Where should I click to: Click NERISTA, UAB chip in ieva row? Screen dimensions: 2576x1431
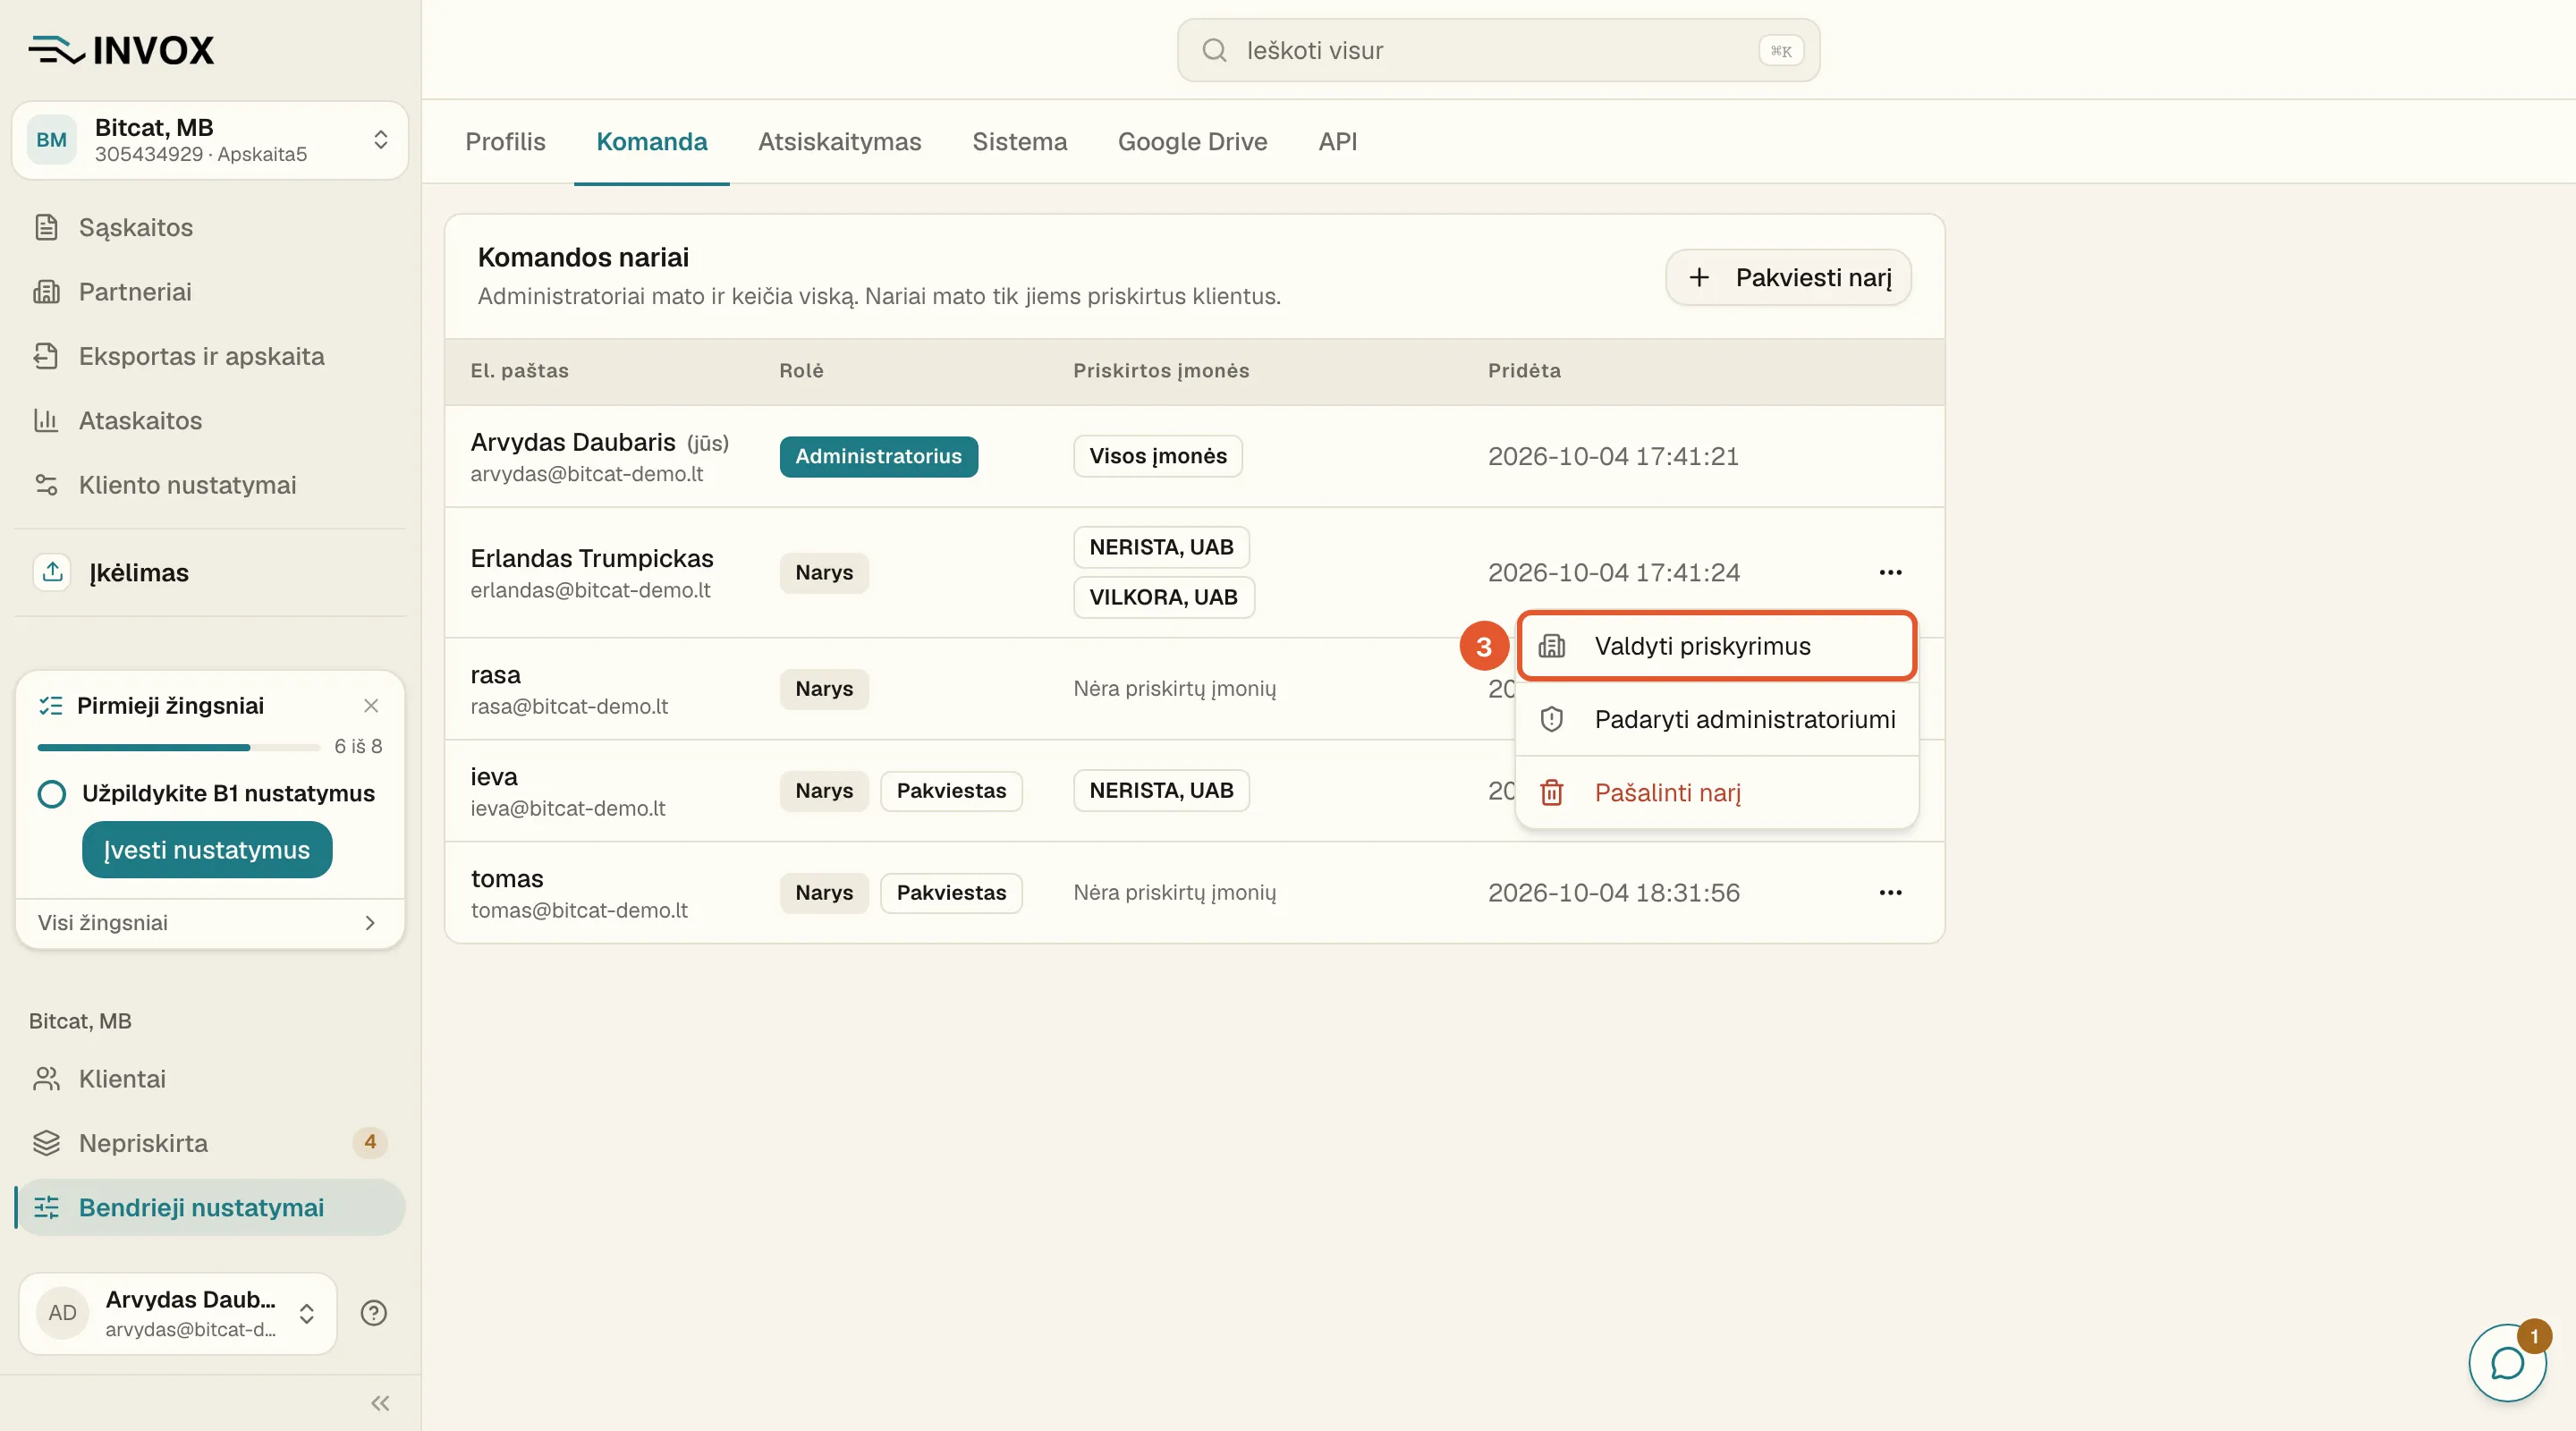(x=1161, y=790)
